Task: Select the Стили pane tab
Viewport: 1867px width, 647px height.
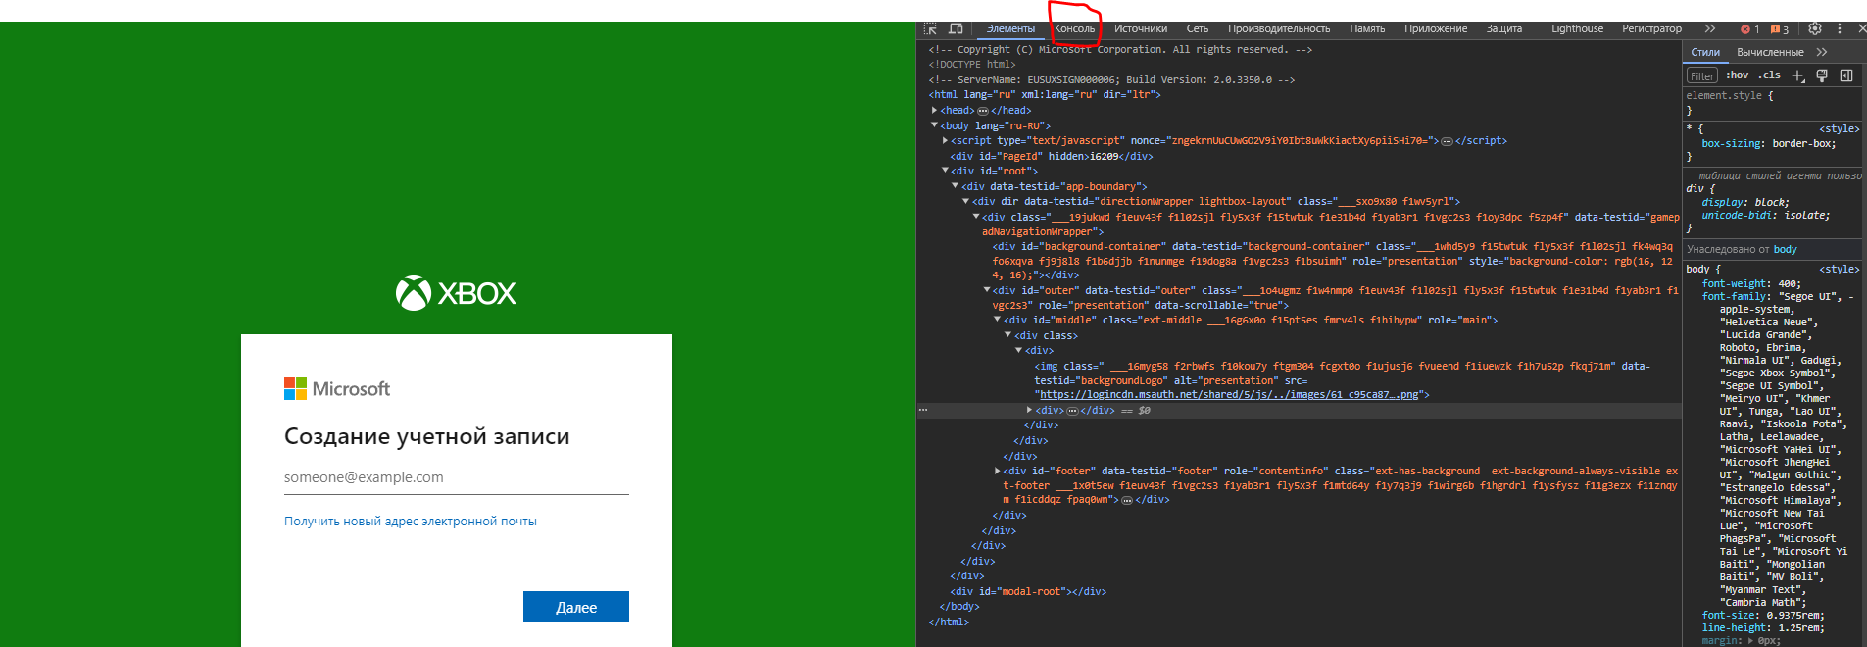Action: [1705, 52]
